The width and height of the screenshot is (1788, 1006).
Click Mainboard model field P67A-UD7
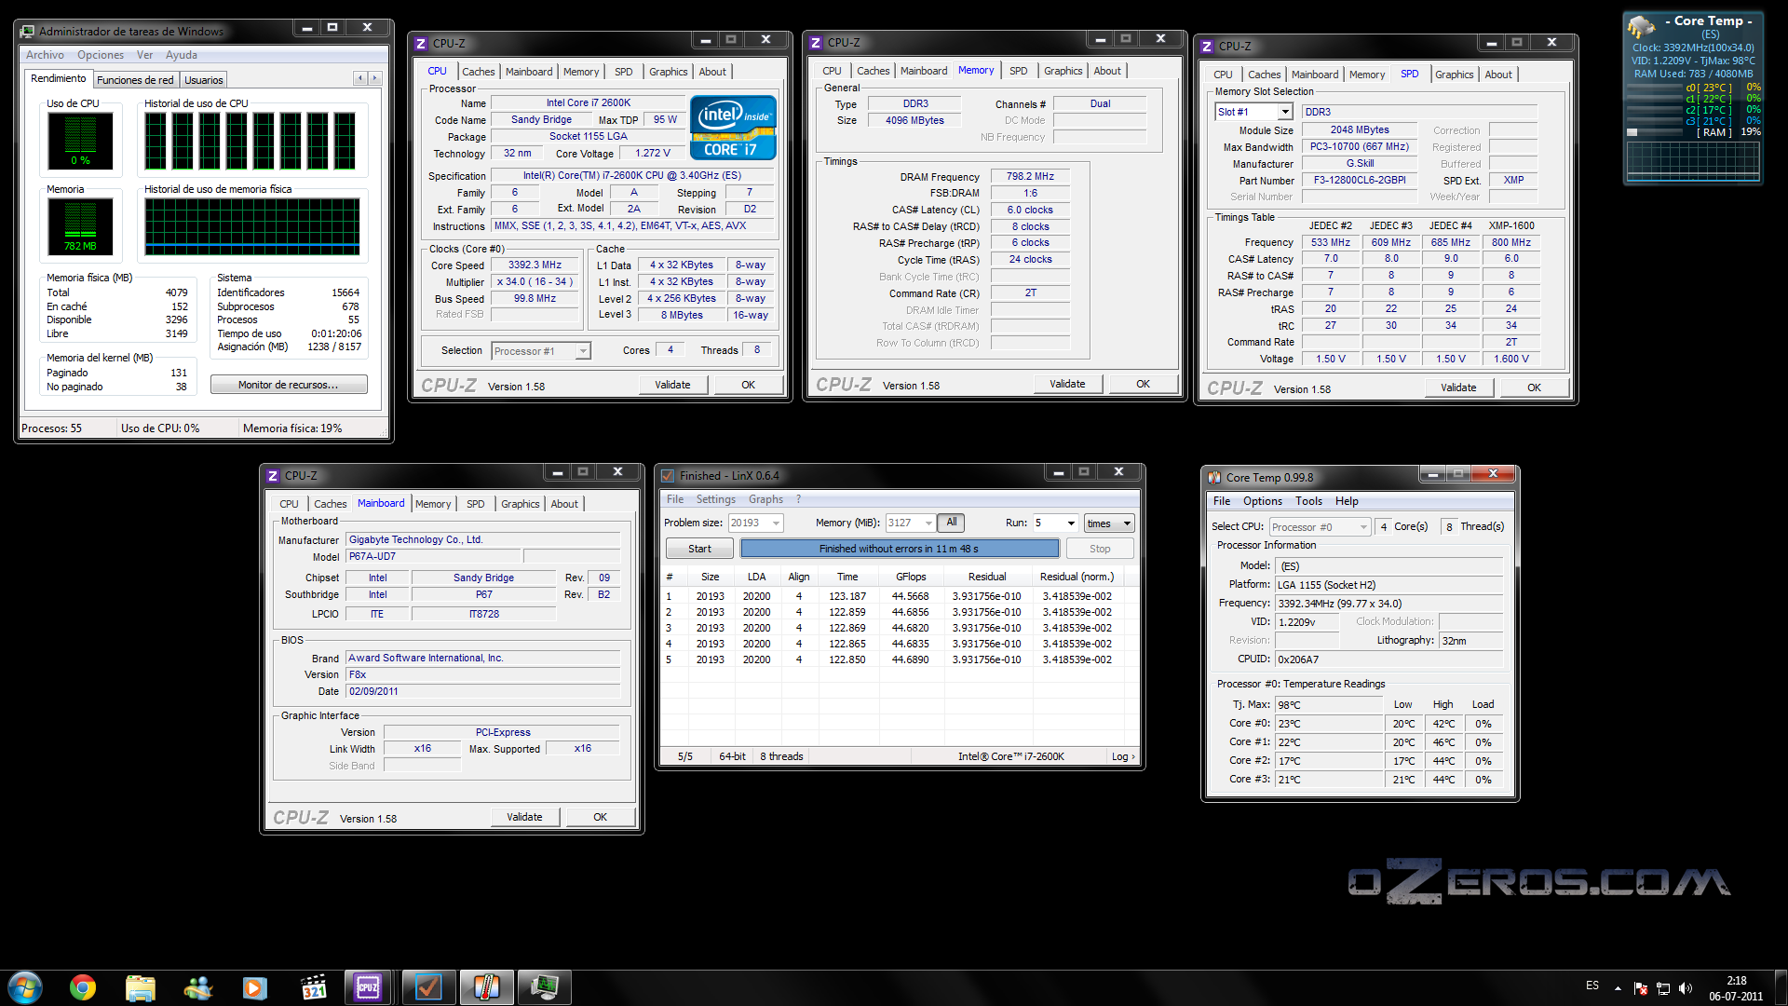pos(433,557)
